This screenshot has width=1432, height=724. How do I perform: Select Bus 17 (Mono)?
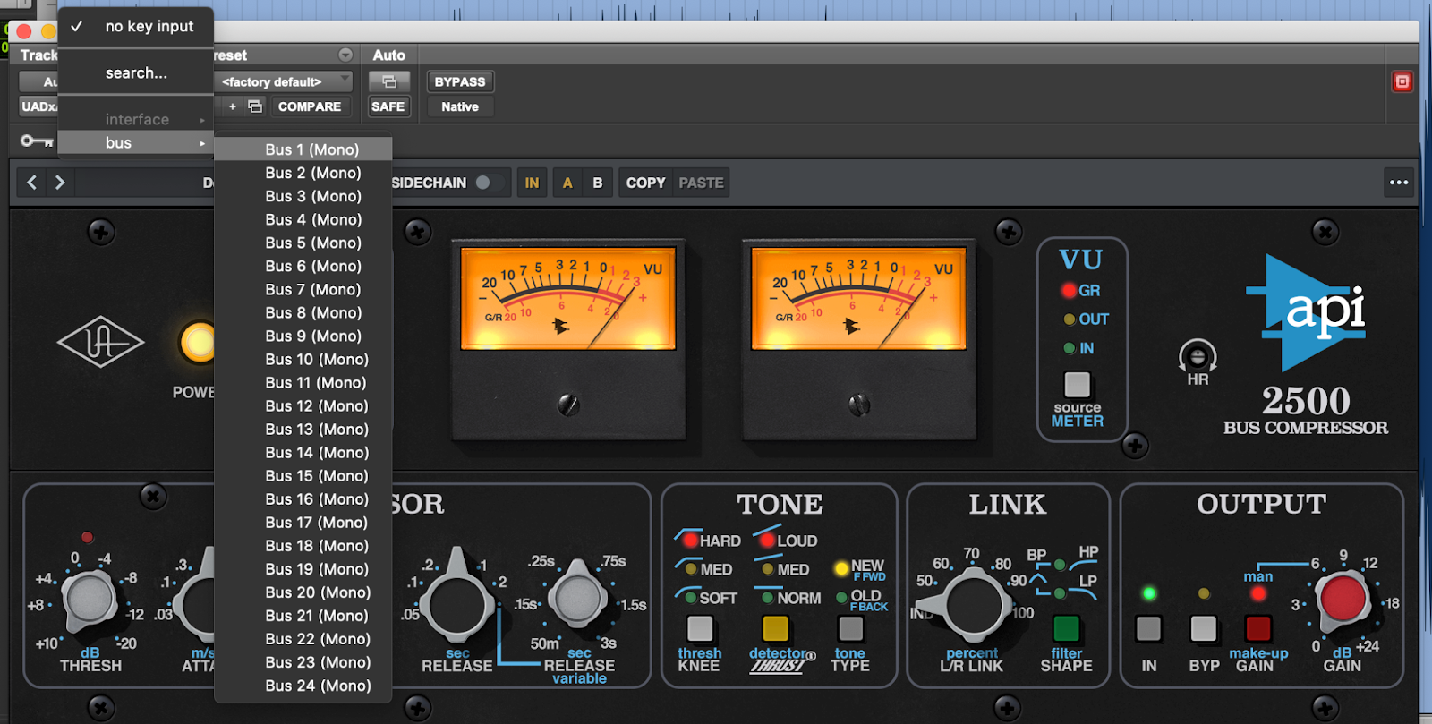coord(303,523)
